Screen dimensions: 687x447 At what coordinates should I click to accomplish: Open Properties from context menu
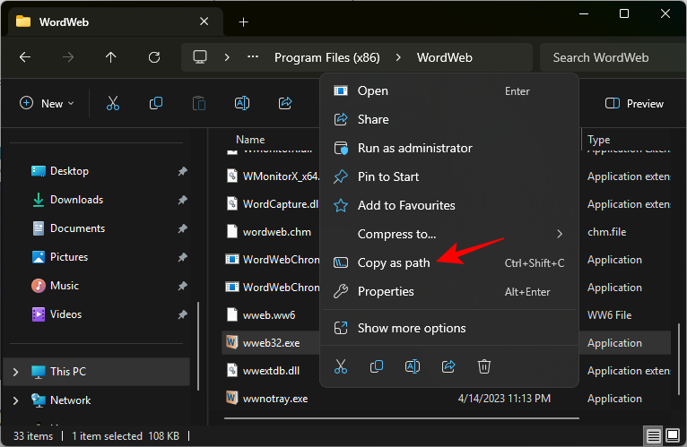[449, 291]
